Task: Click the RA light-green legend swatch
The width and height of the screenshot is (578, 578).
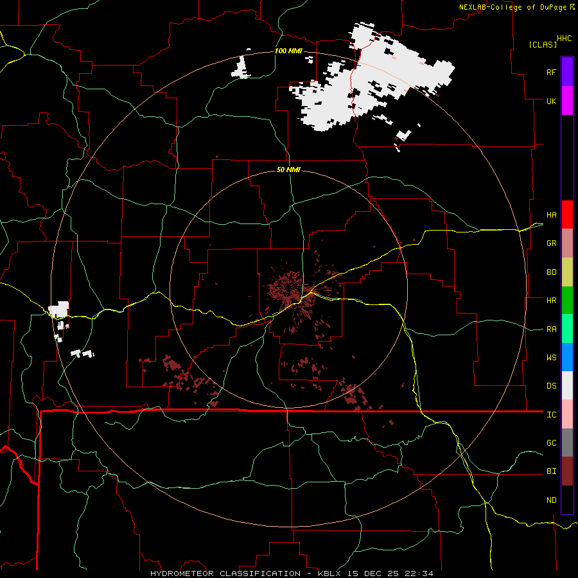Action: [x=567, y=329]
